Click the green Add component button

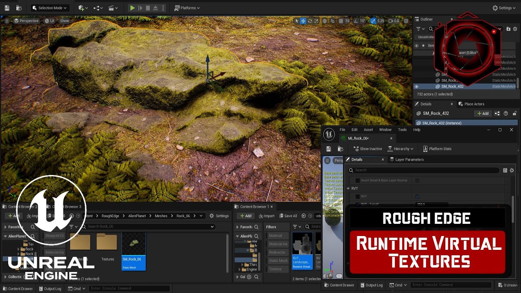[483, 114]
